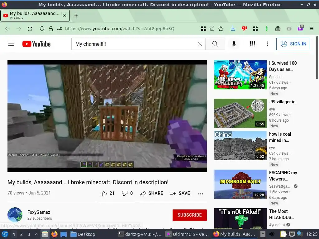Click in the YouTube search input field
The image size is (319, 239).
click(x=134, y=44)
